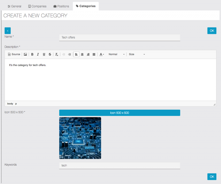Click the Keywords input field
The image size is (221, 184).
tap(119, 166)
